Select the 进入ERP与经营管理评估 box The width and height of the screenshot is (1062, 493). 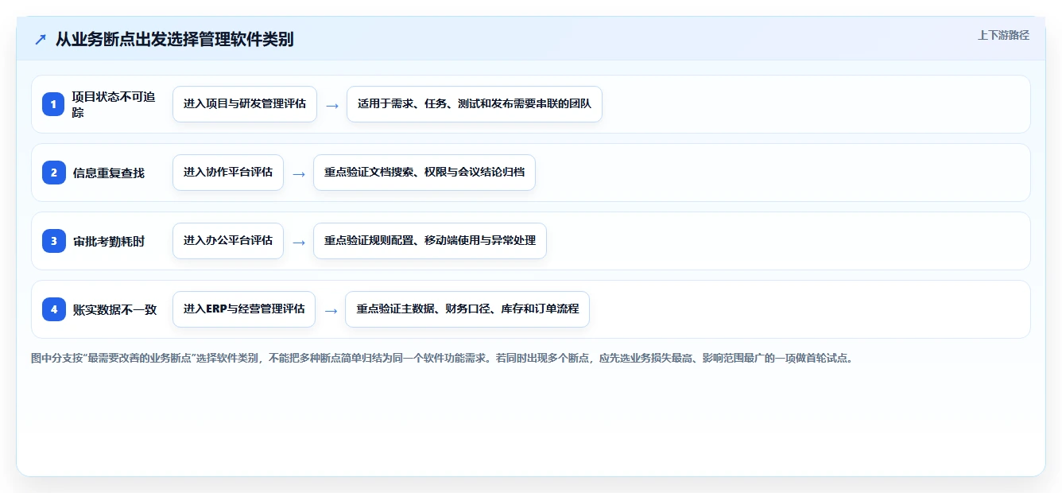coord(244,309)
